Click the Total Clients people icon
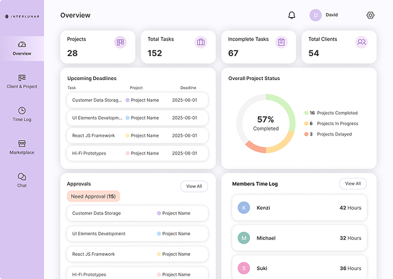The image size is (393, 279). (x=362, y=42)
